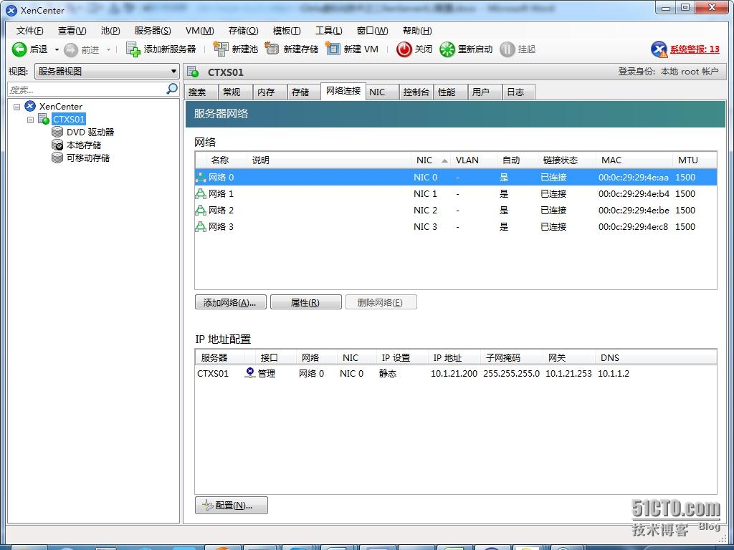The width and height of the screenshot is (734, 550).
Task: Click the 链接状态 column header
Action: [x=566, y=160]
